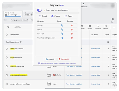Viewport: 119px width, 91px height.
Task: Click the Copy All button
Action: pos(50,59)
